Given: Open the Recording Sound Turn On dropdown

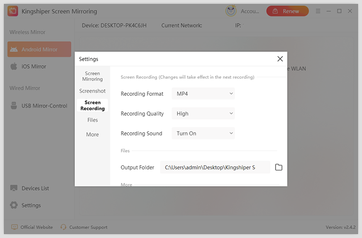Looking at the screenshot, I should click(x=203, y=133).
